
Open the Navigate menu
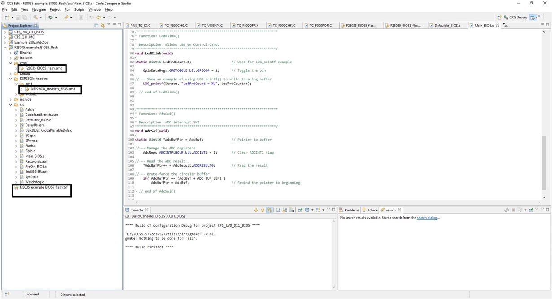tap(39, 9)
